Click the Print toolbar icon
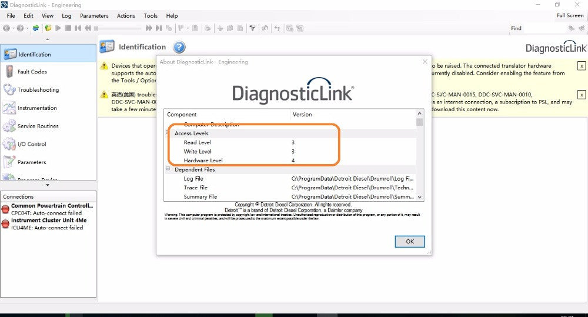The image size is (588, 317). tap(208, 28)
